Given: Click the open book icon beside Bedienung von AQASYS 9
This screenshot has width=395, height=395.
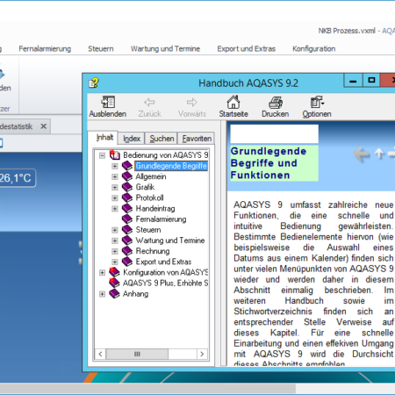Looking at the screenshot, I should pos(114,154).
